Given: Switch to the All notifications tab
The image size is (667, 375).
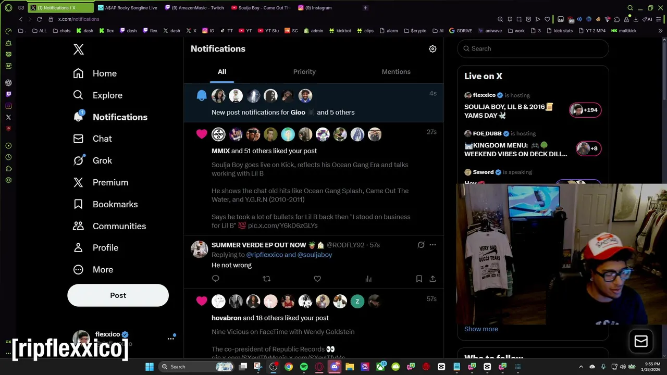Looking at the screenshot, I should pyautogui.click(x=222, y=72).
